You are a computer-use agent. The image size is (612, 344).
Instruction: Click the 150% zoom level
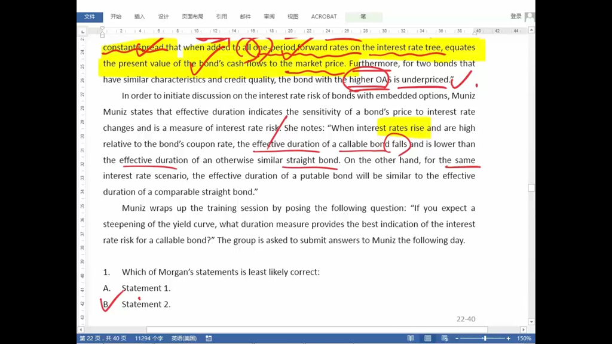tap(524, 339)
